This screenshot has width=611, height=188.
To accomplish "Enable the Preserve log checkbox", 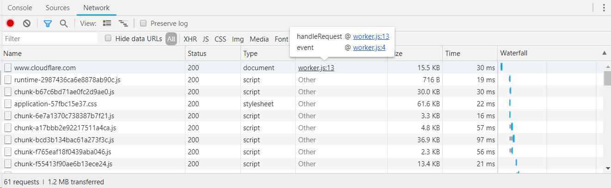I will (x=143, y=23).
